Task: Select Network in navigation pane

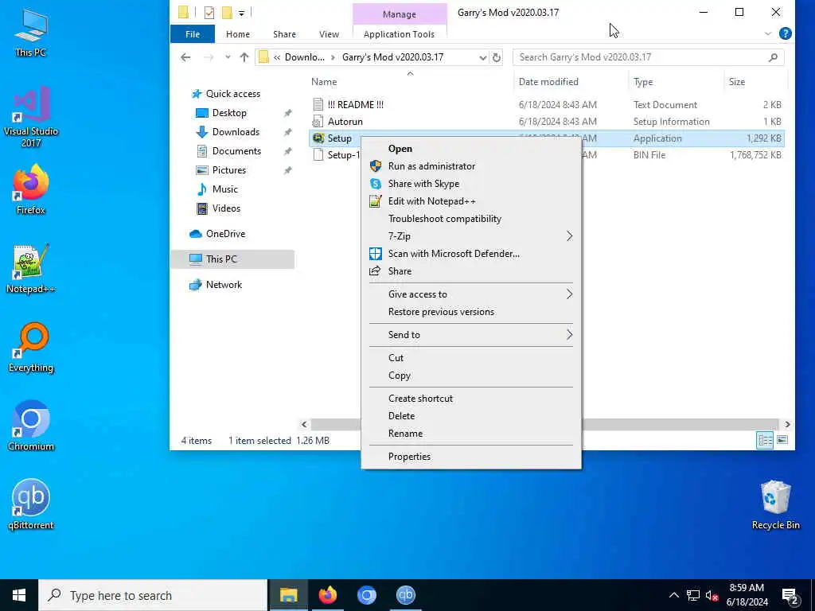Action: click(224, 285)
